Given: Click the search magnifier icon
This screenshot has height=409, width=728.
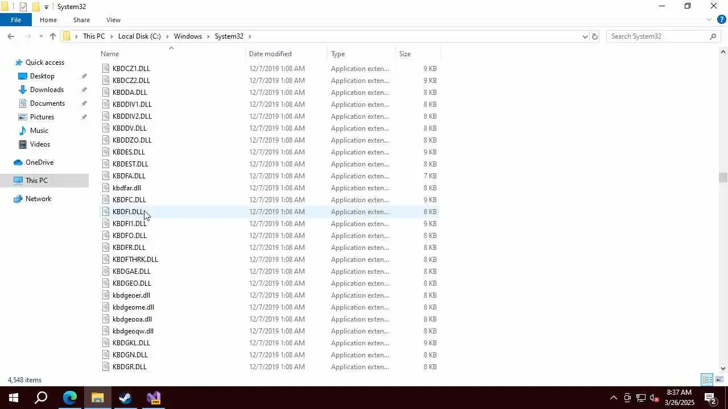Looking at the screenshot, I should click(x=713, y=36).
